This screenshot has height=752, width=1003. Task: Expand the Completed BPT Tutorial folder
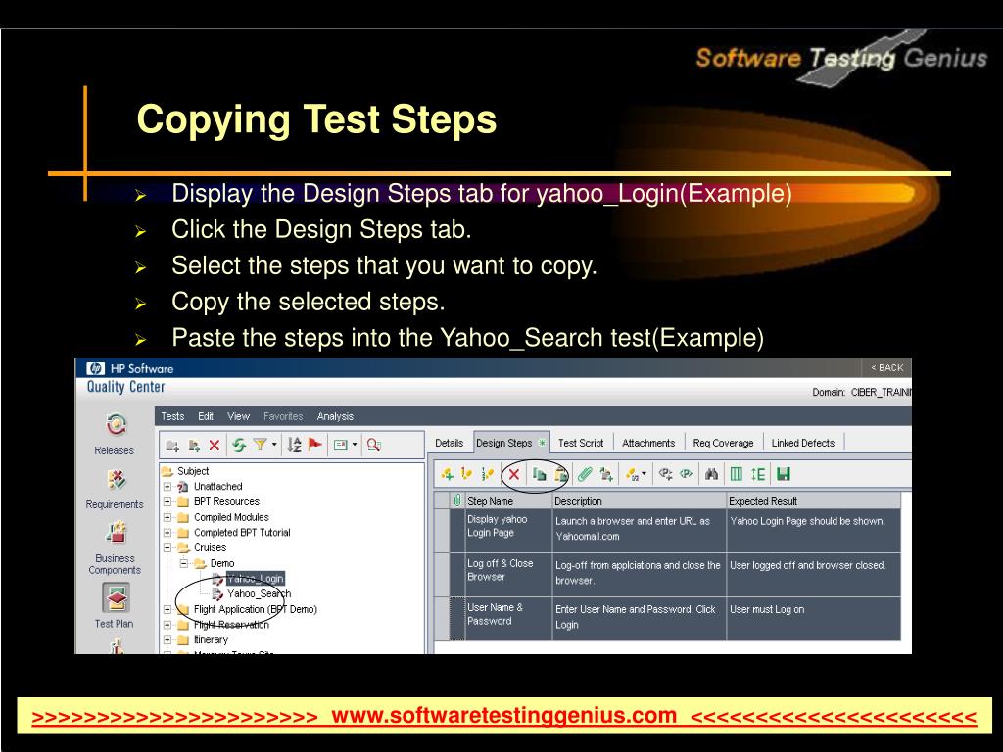click(167, 532)
